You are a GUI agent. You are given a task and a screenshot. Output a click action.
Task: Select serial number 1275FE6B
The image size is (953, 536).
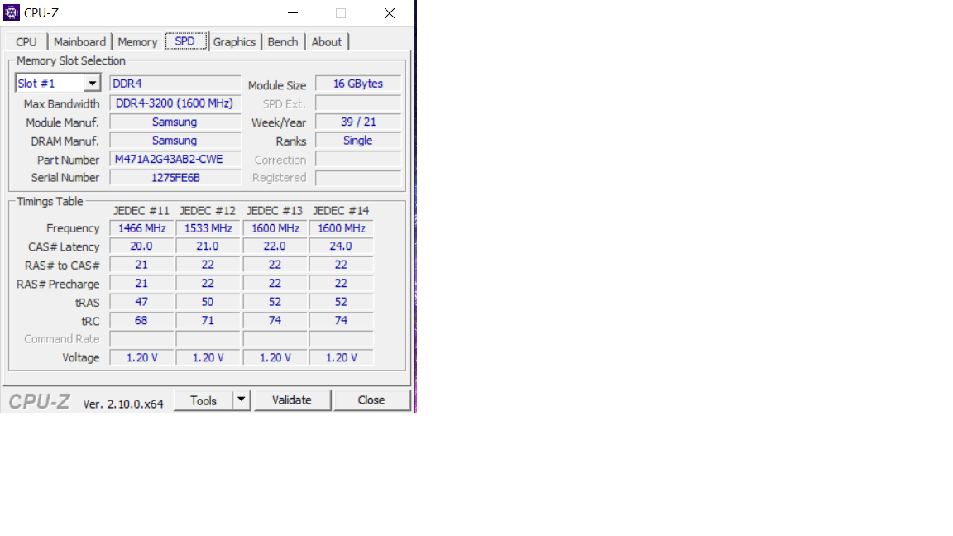[x=175, y=178]
